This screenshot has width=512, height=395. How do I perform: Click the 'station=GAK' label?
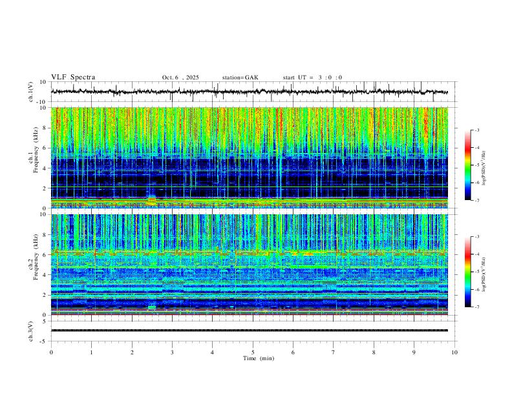(x=240, y=77)
